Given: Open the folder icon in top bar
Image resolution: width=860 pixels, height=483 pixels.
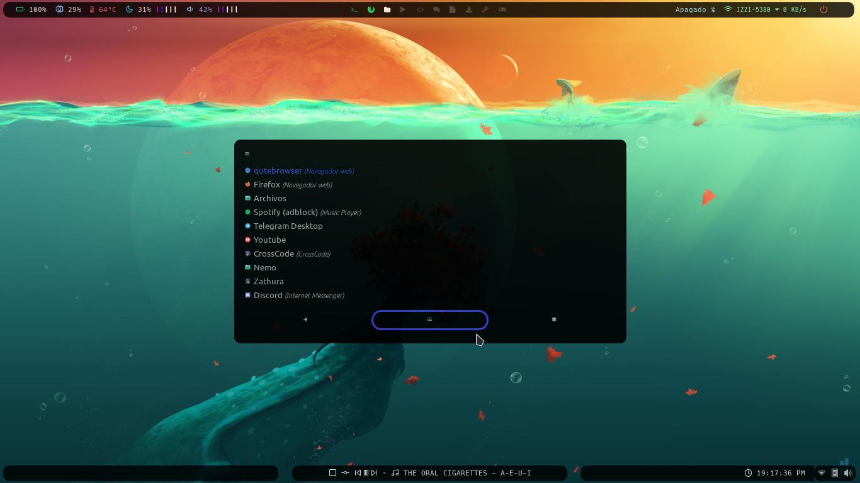Looking at the screenshot, I should coord(387,9).
